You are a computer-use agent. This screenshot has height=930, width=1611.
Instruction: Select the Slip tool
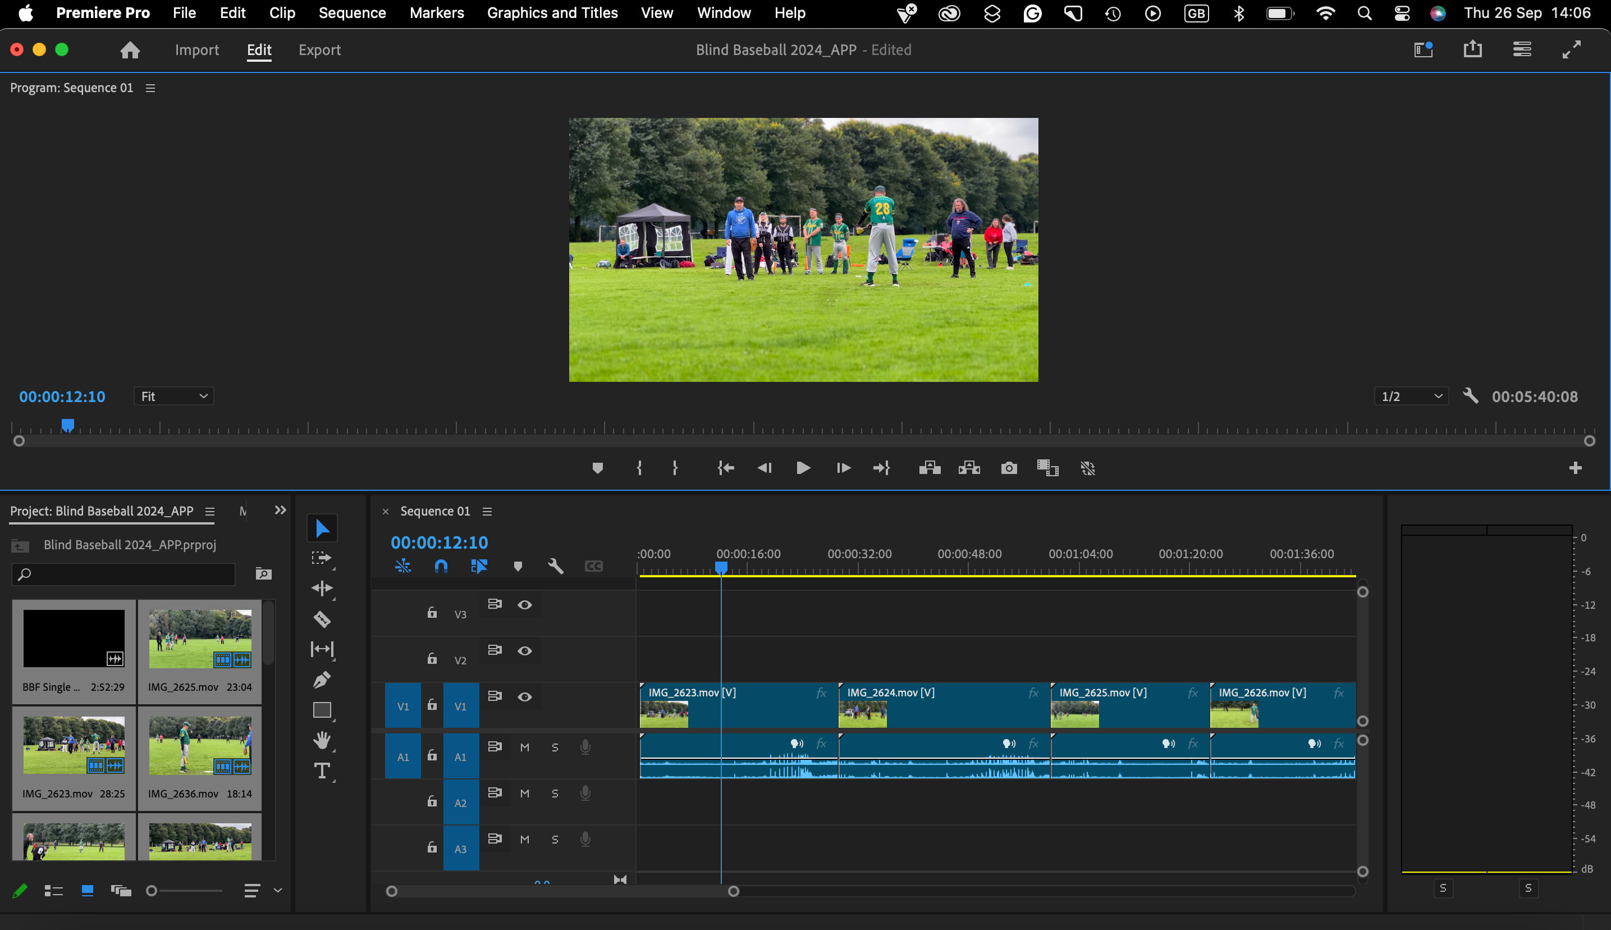[x=322, y=649]
